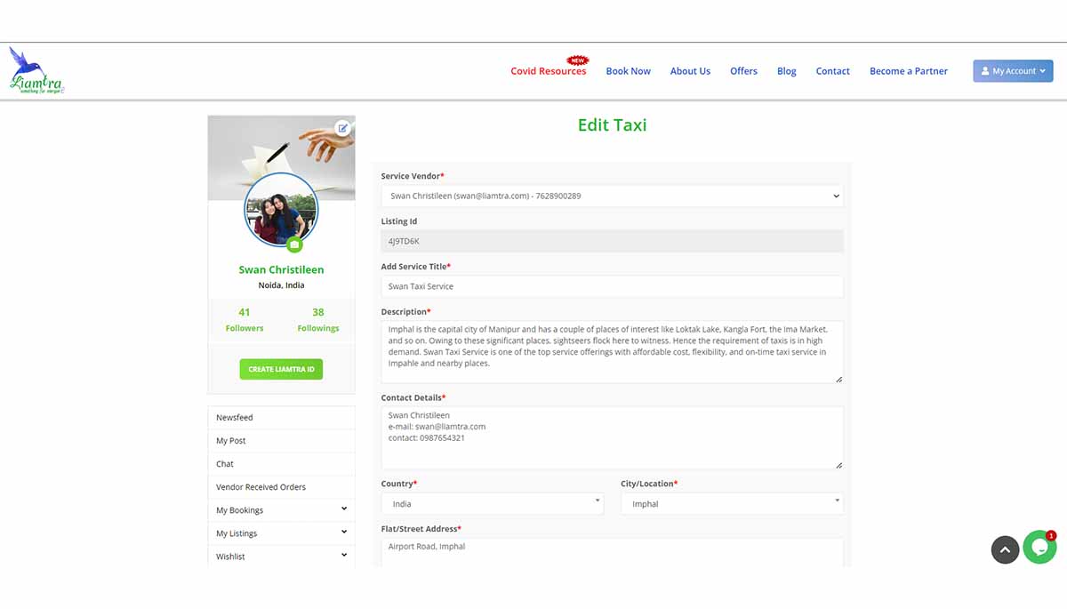Click the Add Service Title input field

pos(612,286)
